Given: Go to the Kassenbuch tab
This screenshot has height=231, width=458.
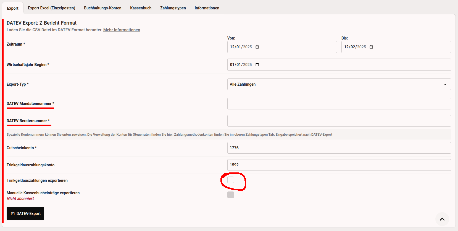Looking at the screenshot, I should (x=141, y=8).
